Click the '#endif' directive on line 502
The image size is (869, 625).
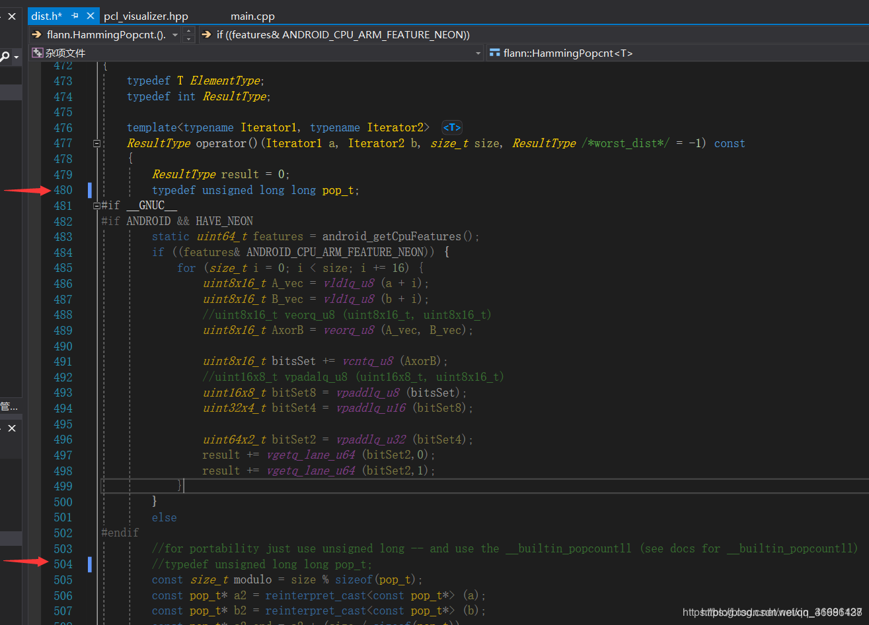click(120, 533)
